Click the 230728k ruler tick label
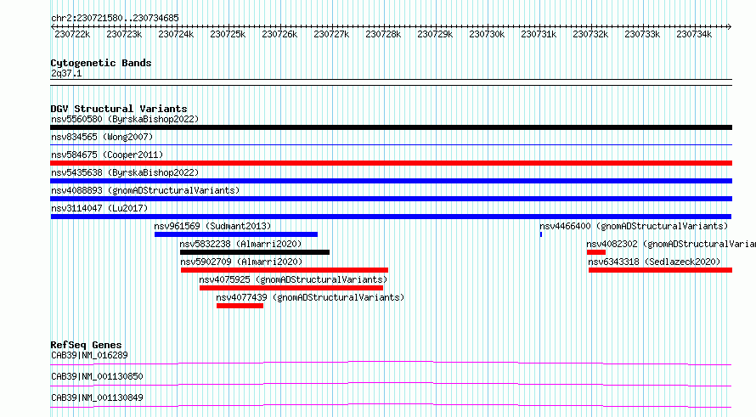The width and height of the screenshot is (756, 417). pyautogui.click(x=383, y=34)
